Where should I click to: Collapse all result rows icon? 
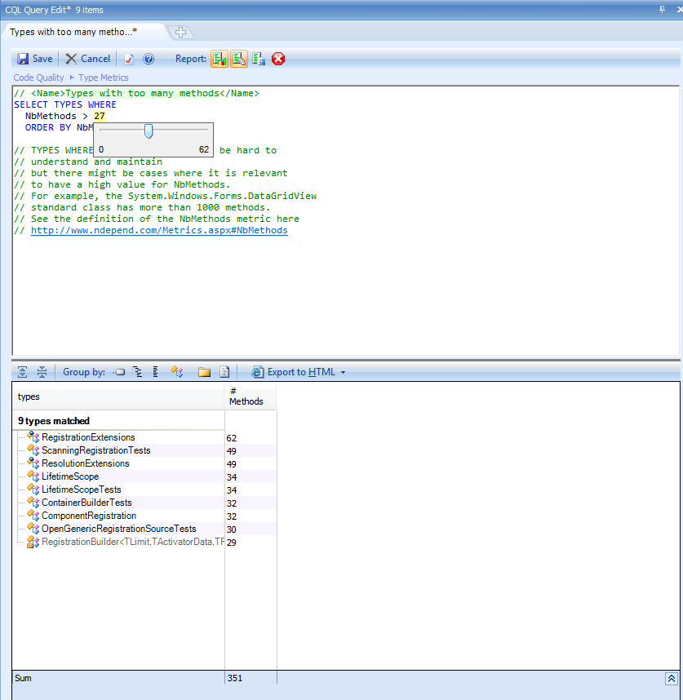click(x=42, y=372)
